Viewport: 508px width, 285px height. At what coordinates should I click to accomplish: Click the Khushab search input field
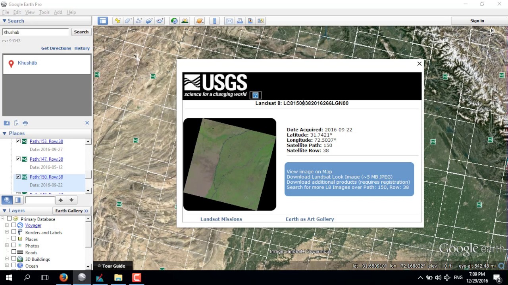pyautogui.click(x=36, y=32)
